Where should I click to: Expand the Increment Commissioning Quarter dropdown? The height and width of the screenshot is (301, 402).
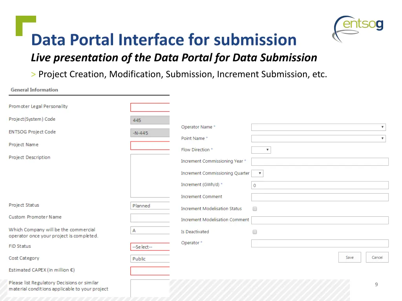[257, 173]
